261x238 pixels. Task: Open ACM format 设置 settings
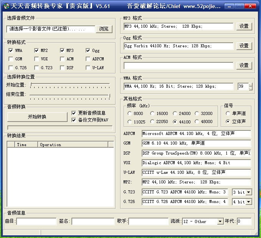click(244, 65)
